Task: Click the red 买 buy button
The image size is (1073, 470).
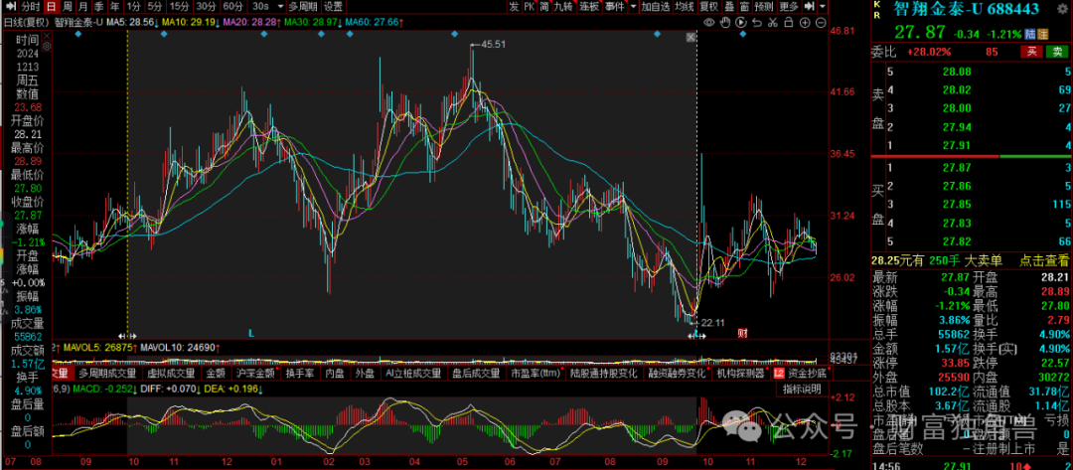Action: pos(1033,52)
